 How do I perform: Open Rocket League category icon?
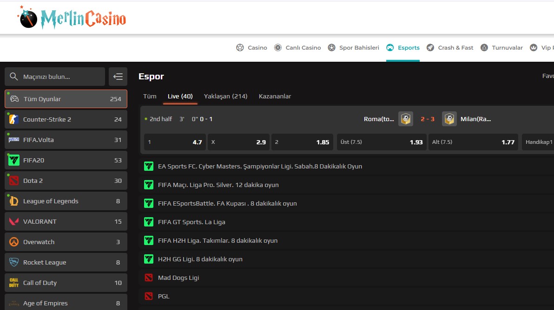tap(14, 262)
